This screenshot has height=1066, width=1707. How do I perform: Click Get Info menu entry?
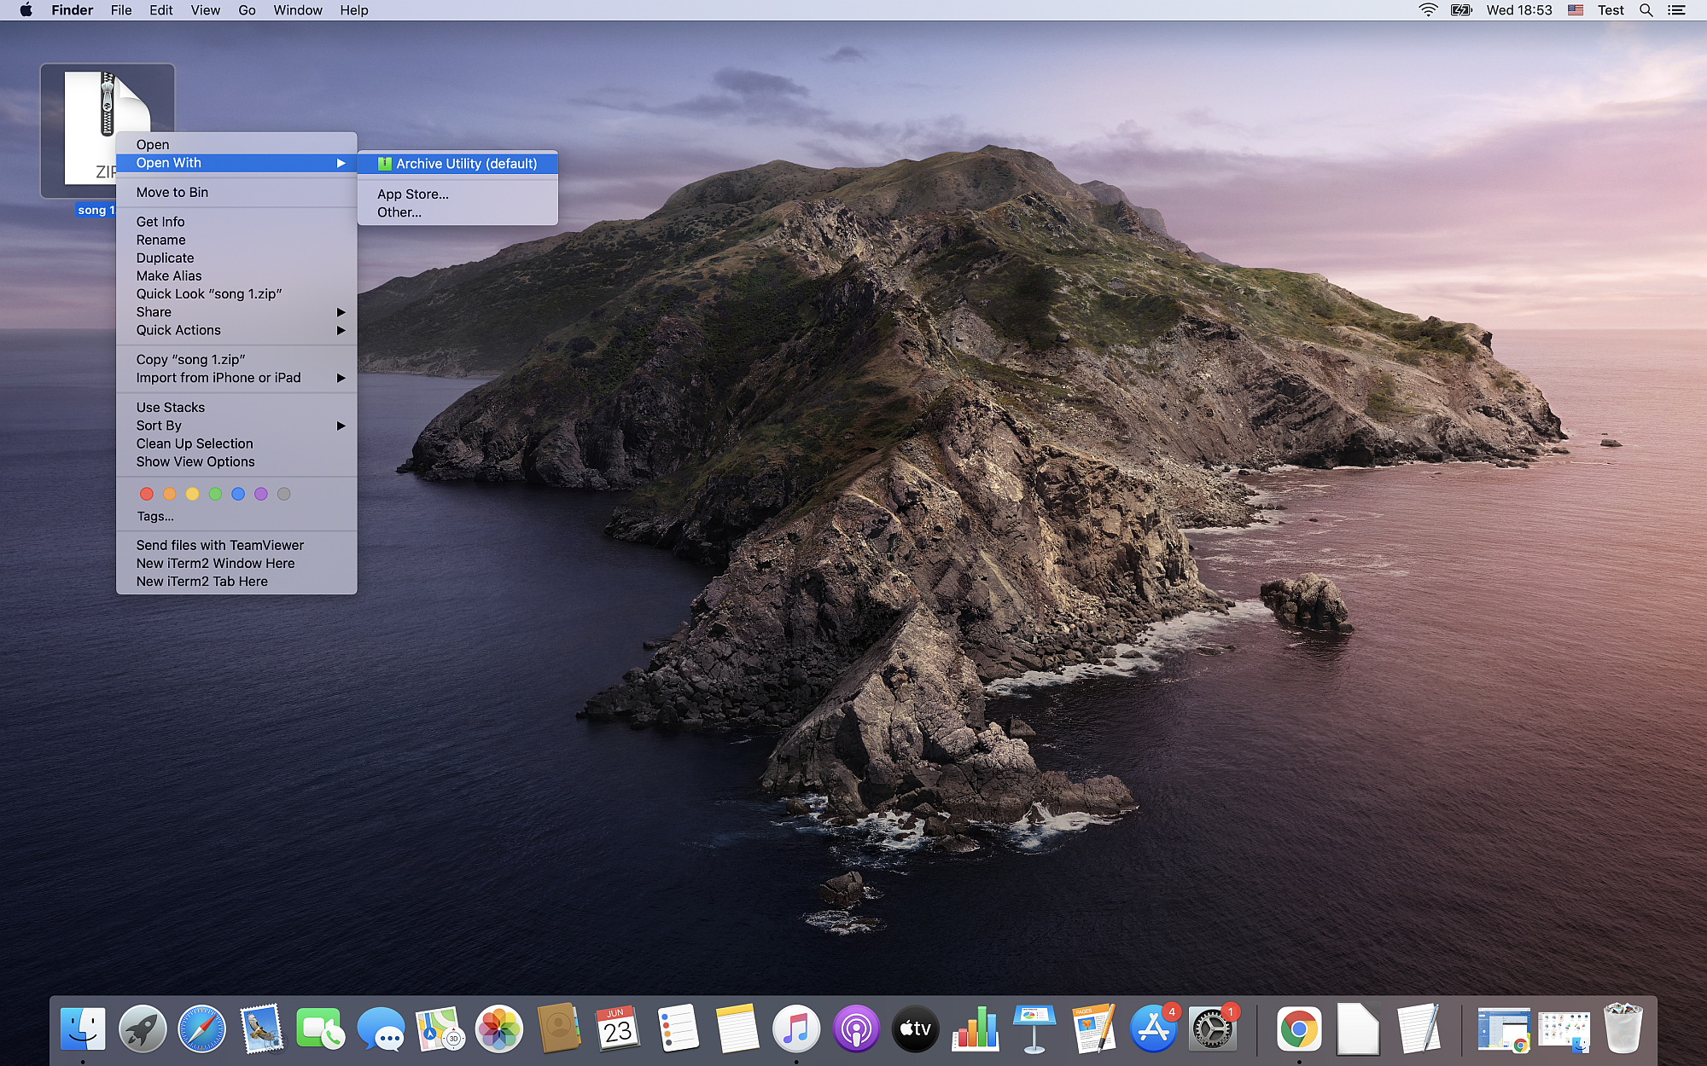click(x=160, y=222)
